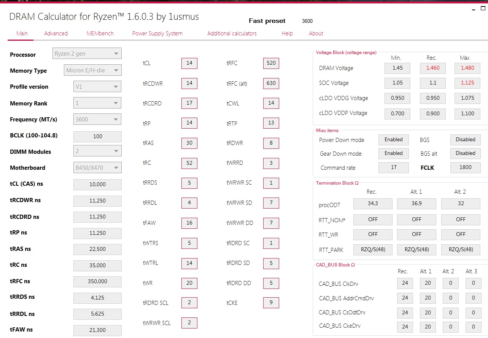
Task: Click the tWTRL timing value box
Action: [189, 263]
